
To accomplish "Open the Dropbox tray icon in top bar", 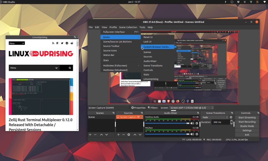I will click(238, 2).
